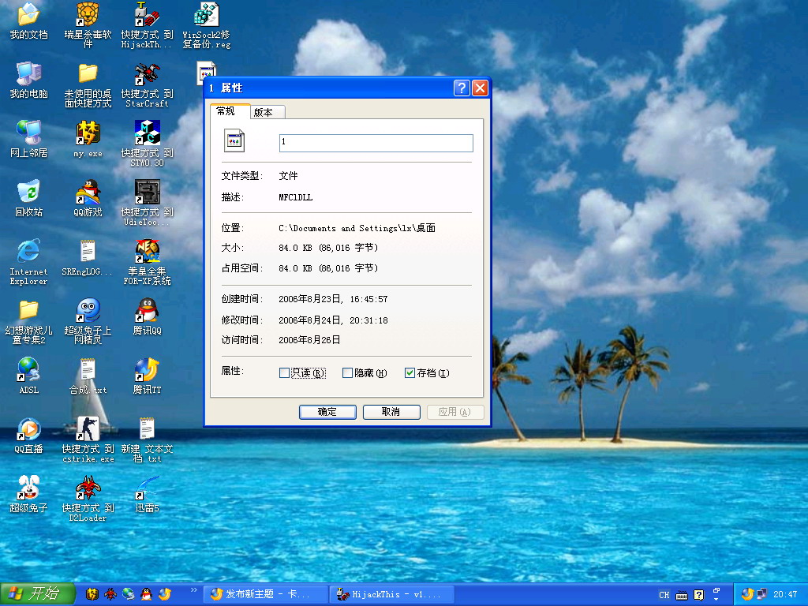Screen dimensions: 808x606
Task: Click the StarCraft shortcut icon
Action: click(x=147, y=75)
